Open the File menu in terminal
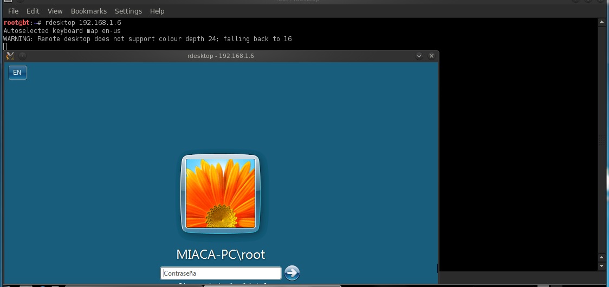The height and width of the screenshot is (287, 609). tap(13, 11)
